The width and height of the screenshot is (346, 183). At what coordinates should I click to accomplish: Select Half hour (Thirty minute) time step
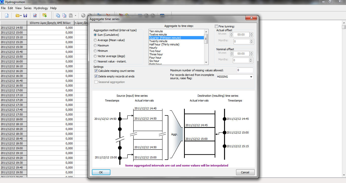click(x=176, y=44)
